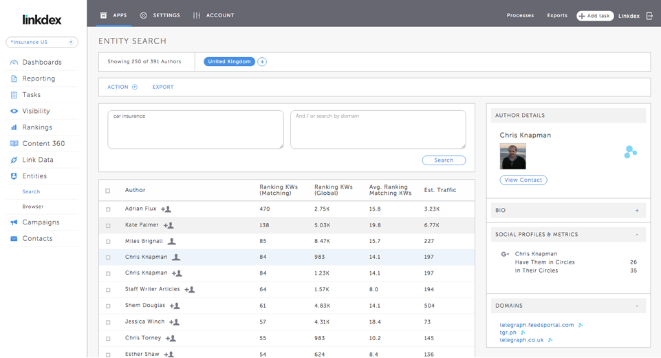
Task: Select the Browser sub-item under Entities
Action: [x=33, y=207]
